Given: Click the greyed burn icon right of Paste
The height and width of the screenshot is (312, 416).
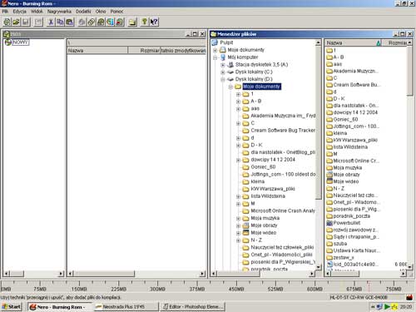Looking at the screenshot, I should pyautogui.click(x=82, y=22).
